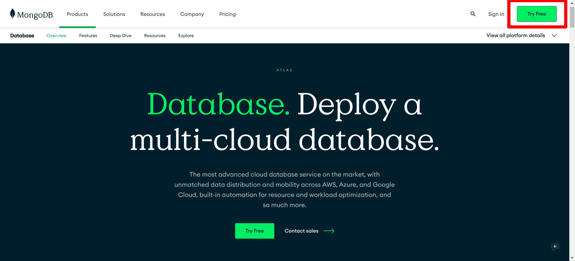575x261 pixels.
Task: Open the Resources top navigation menu
Action: [153, 14]
